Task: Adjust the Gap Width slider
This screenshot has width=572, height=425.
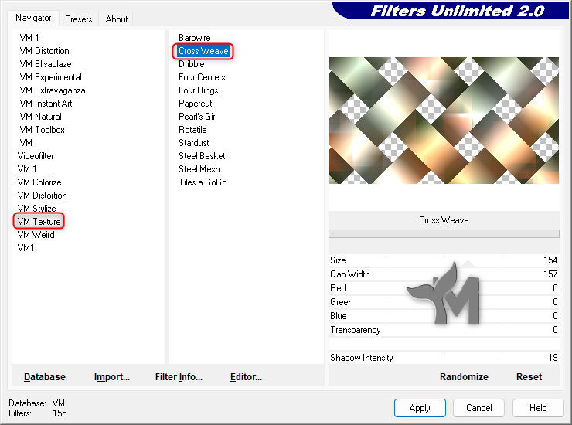Action: point(444,274)
